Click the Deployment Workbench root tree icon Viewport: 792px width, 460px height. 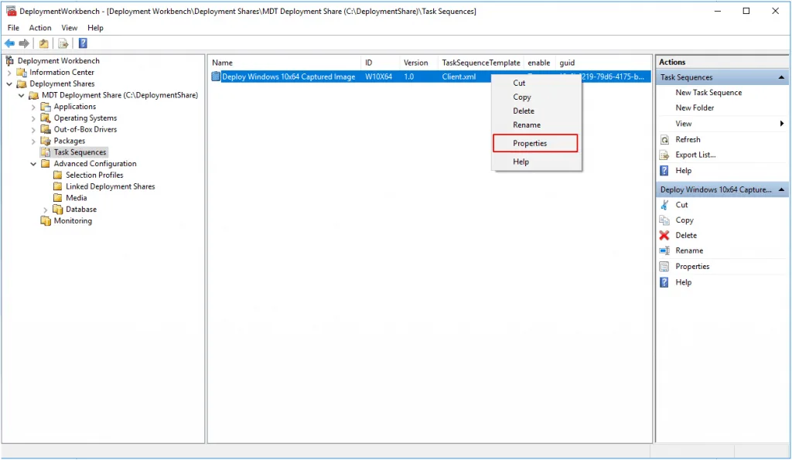pos(9,60)
